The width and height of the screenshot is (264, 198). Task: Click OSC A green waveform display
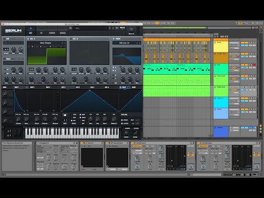click(47, 56)
